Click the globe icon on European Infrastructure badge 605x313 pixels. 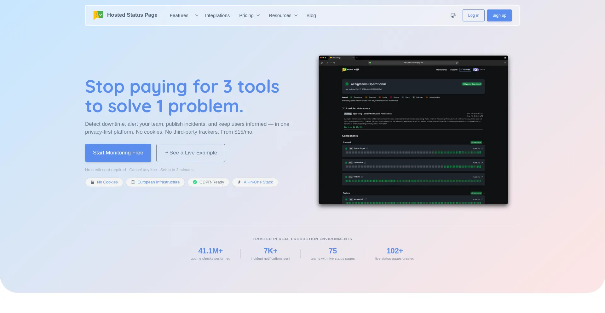[133, 182]
